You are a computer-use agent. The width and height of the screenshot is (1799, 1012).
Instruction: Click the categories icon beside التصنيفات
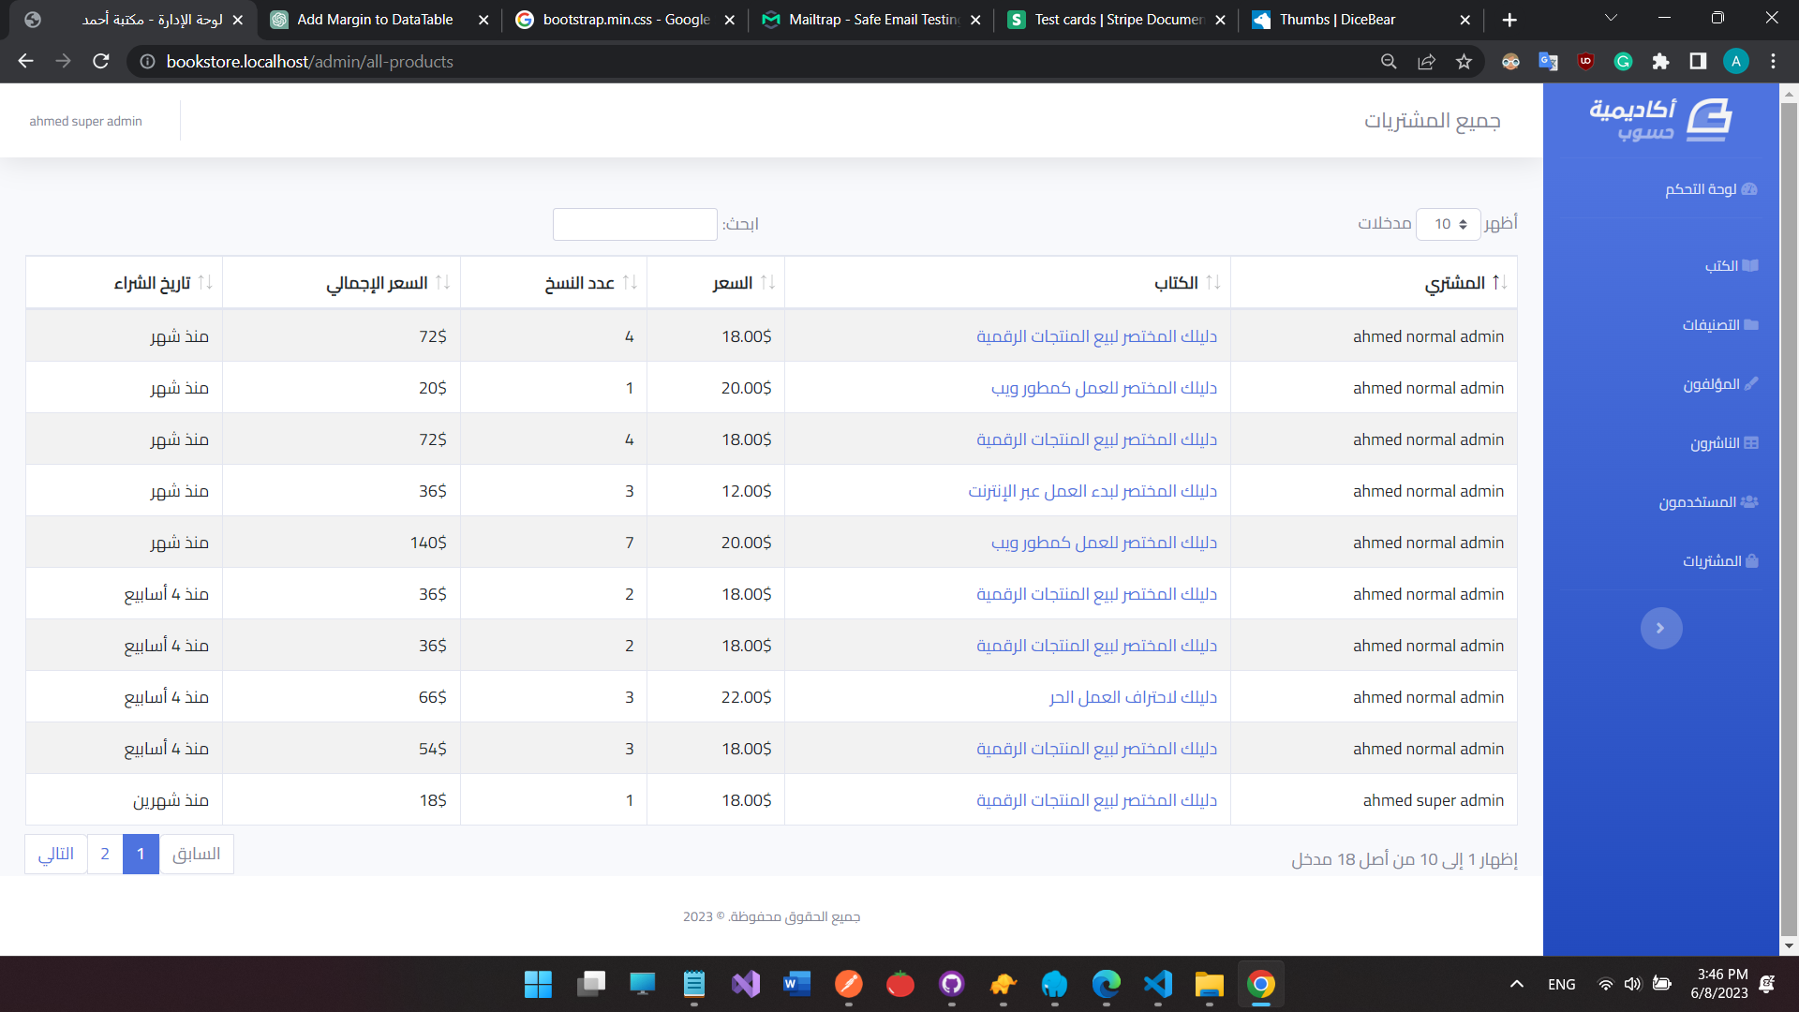tap(1750, 324)
